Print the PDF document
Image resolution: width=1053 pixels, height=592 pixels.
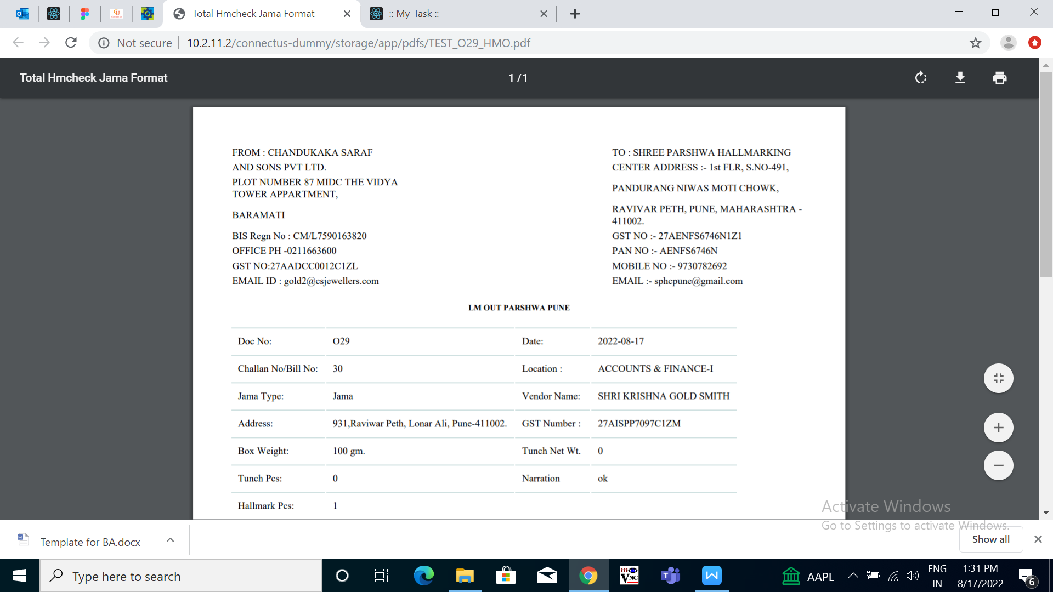(1000, 78)
